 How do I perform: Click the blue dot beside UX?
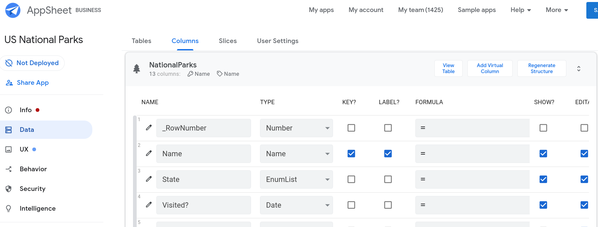click(x=34, y=149)
